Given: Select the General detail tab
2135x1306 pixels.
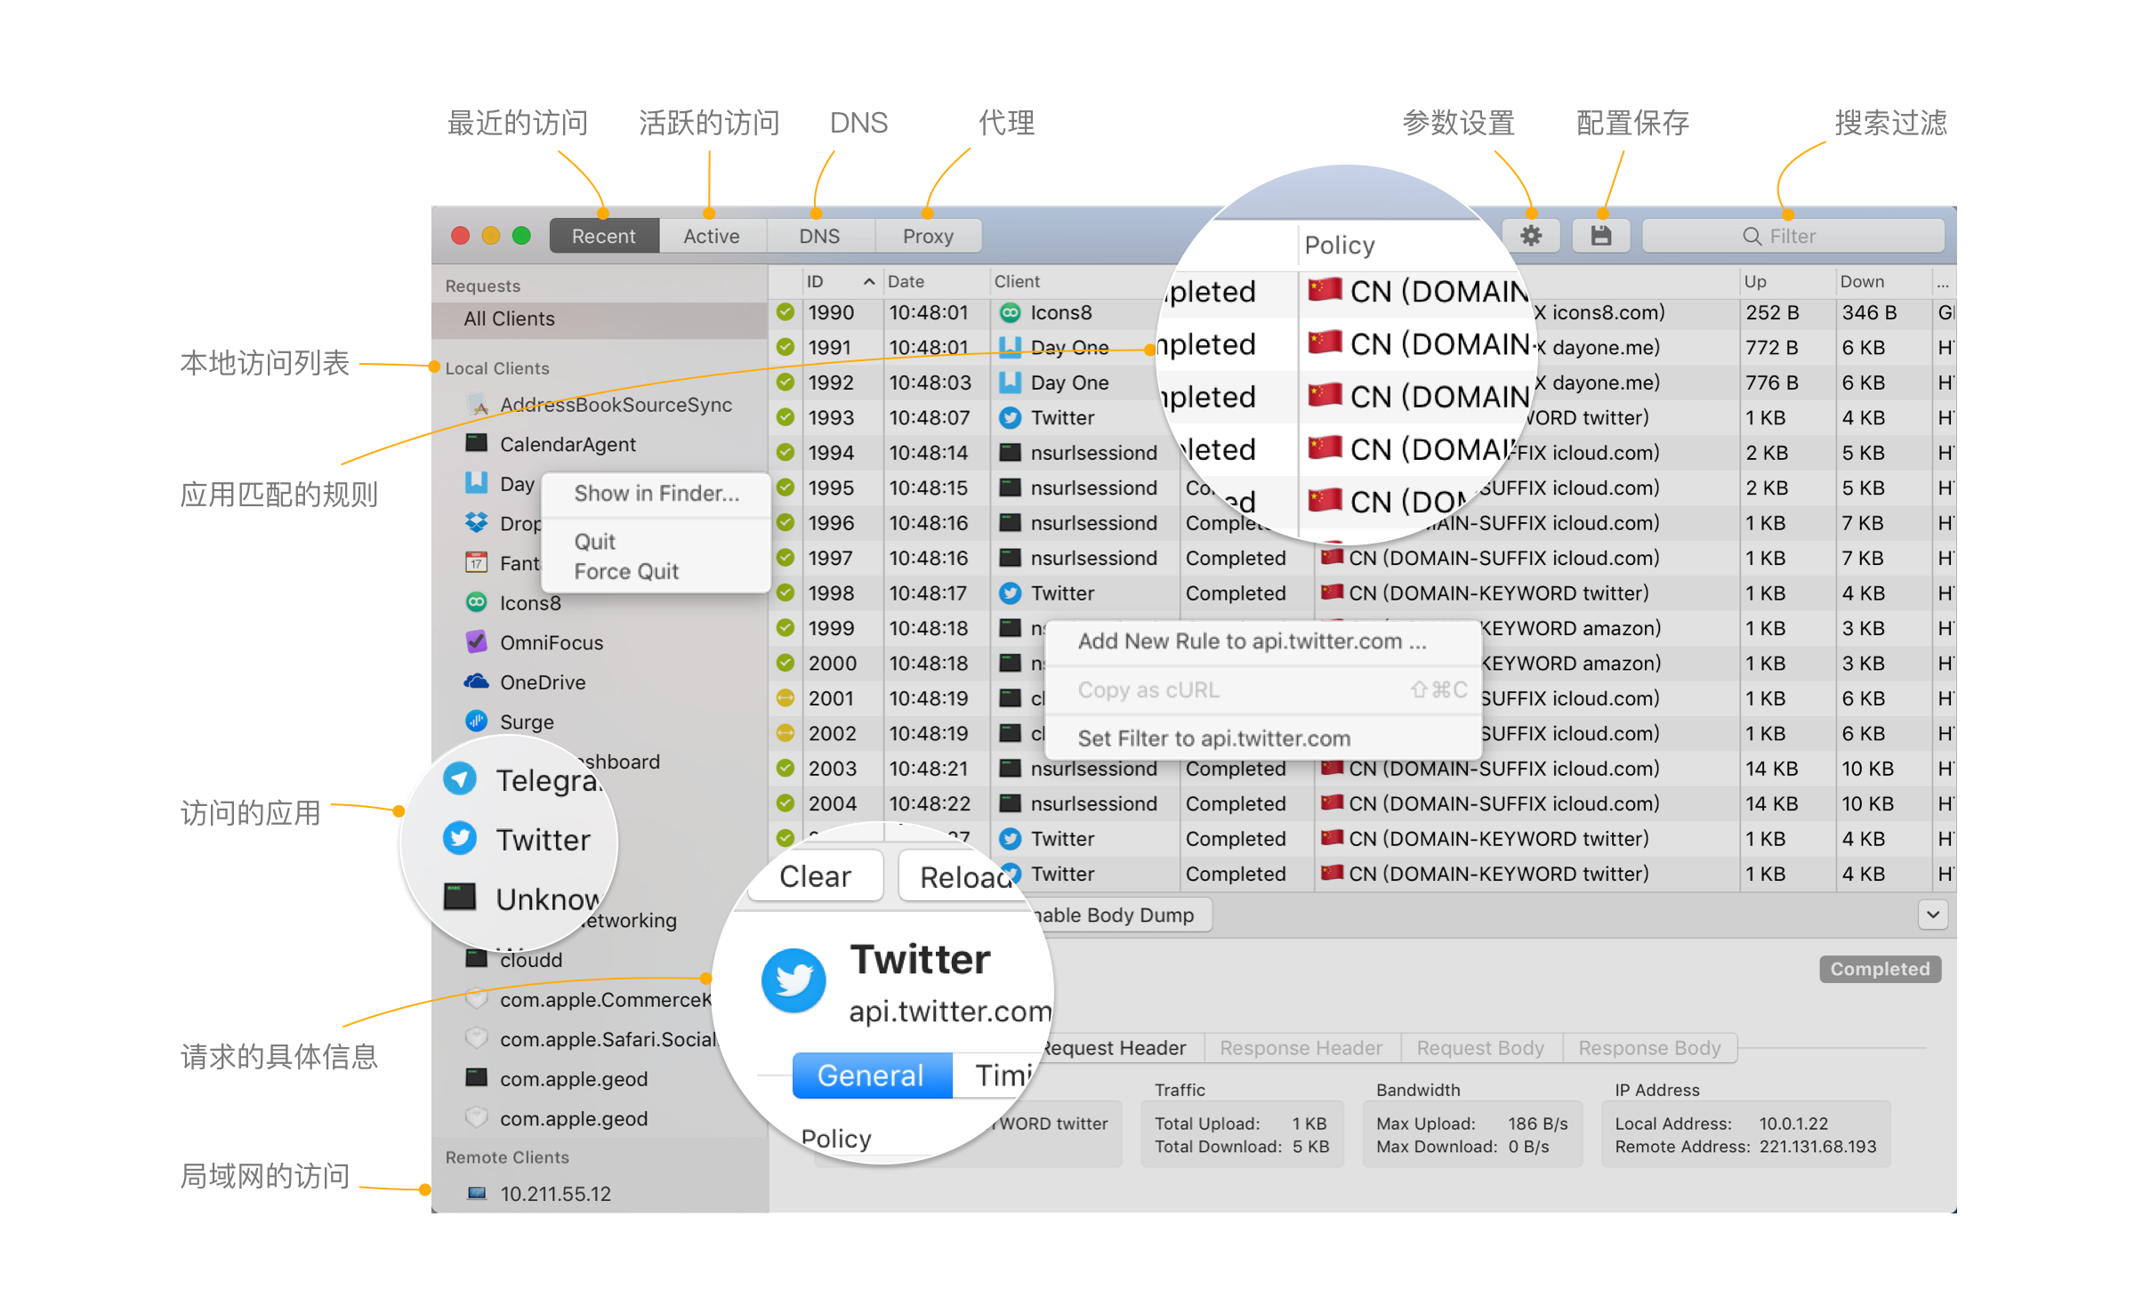Looking at the screenshot, I should coord(871,1075).
